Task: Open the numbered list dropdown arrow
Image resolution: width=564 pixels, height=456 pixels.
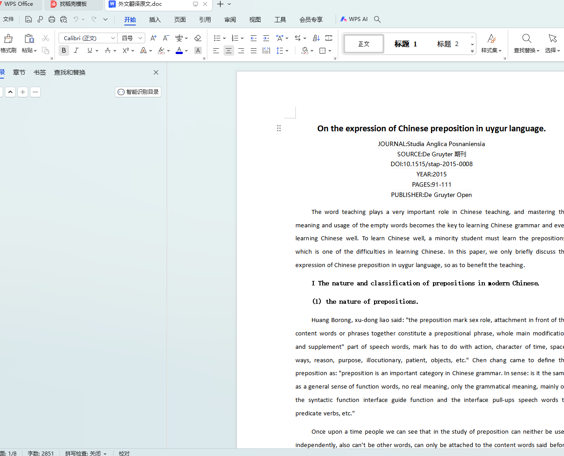Action: 242,38
